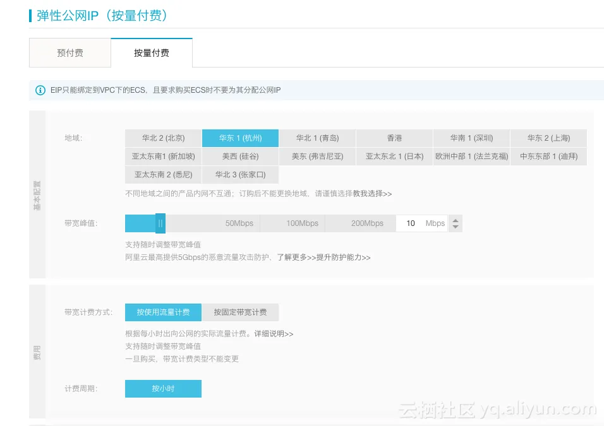Set slider to the 50Mbps mark
The width and height of the screenshot is (604, 426).
[x=239, y=223]
